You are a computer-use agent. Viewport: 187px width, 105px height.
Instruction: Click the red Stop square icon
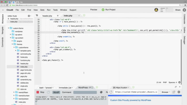pos(38,92)
